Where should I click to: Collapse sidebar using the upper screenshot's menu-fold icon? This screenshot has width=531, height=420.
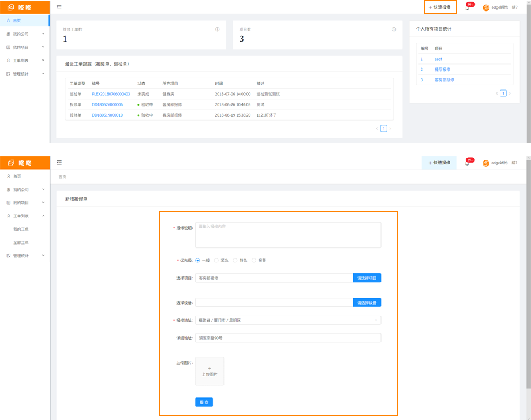tap(59, 7)
